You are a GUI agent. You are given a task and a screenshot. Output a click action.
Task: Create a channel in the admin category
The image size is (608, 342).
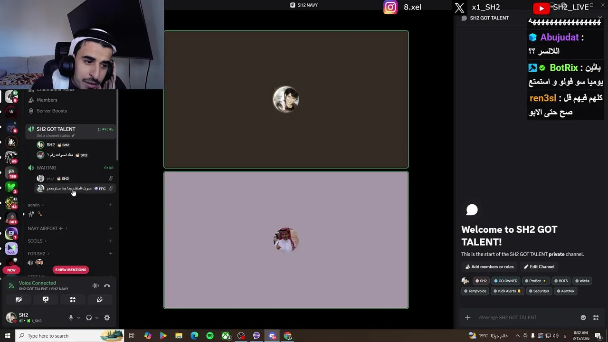pos(111,205)
